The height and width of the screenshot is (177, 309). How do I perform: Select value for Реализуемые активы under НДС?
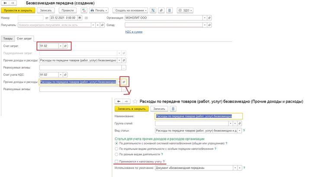pyautogui.click(x=124, y=89)
